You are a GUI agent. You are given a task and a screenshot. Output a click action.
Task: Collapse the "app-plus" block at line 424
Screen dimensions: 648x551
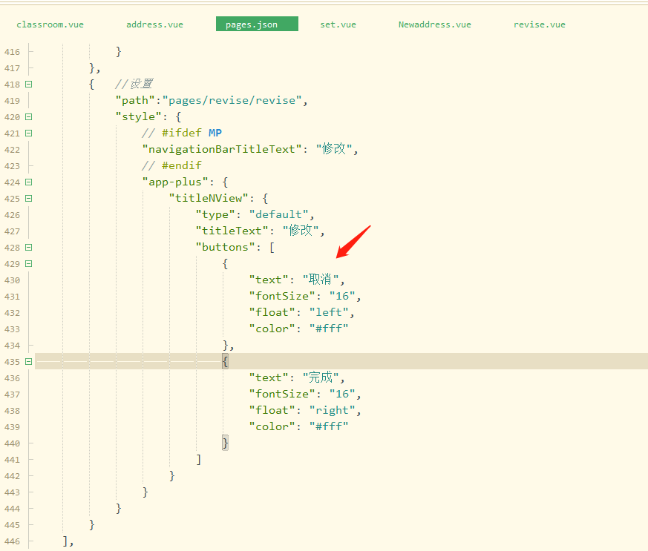pyautogui.click(x=28, y=182)
